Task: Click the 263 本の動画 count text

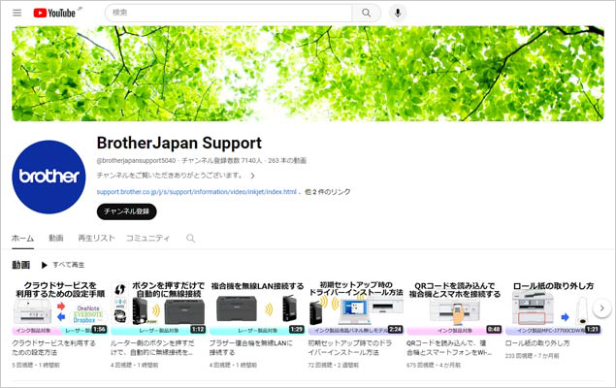Action: [287, 161]
